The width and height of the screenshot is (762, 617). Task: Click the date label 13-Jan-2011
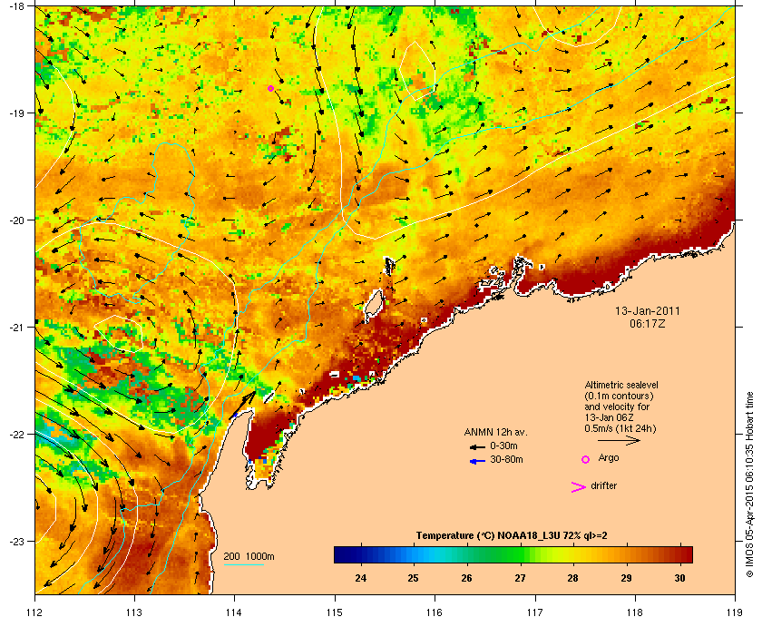point(648,310)
